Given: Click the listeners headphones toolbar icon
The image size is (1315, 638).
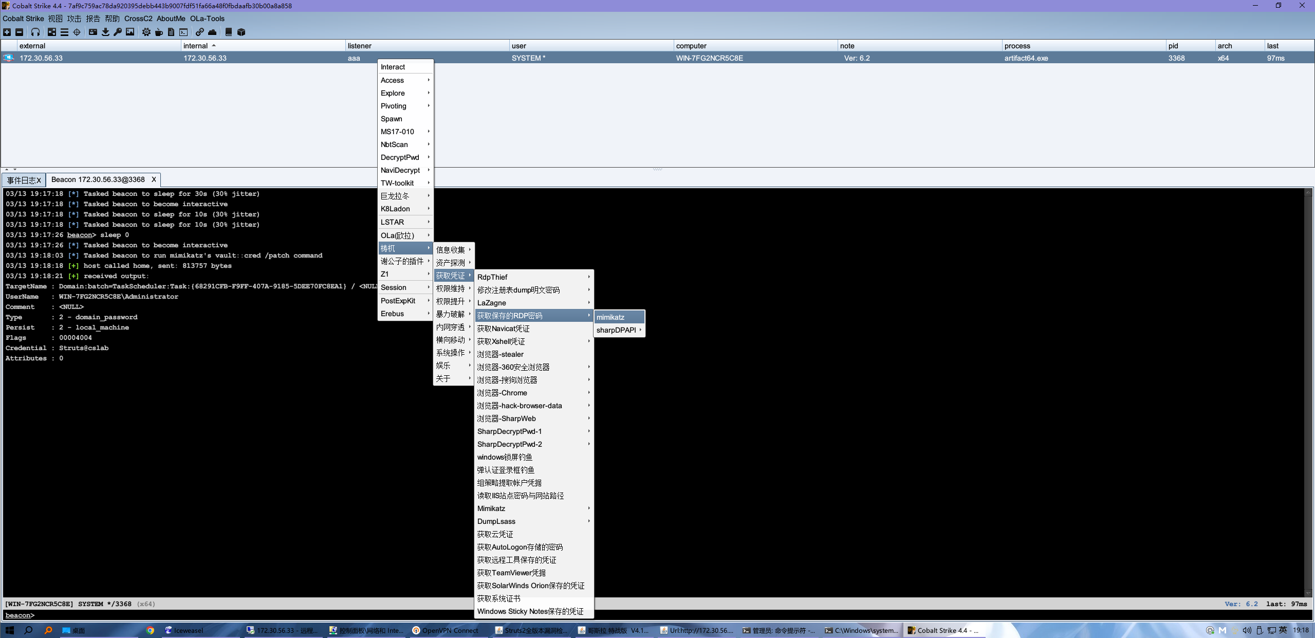Looking at the screenshot, I should click(x=35, y=32).
